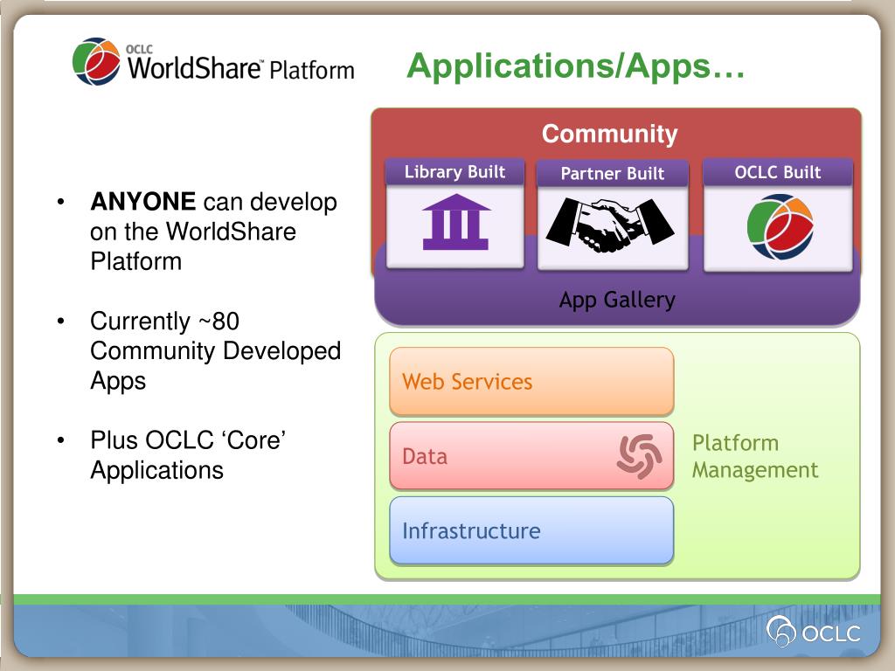This screenshot has height=671, width=895.
Task: Select the Library Built header
Action: 454,172
